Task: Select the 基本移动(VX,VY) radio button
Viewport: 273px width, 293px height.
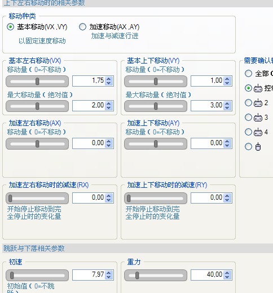Action: coord(10,27)
